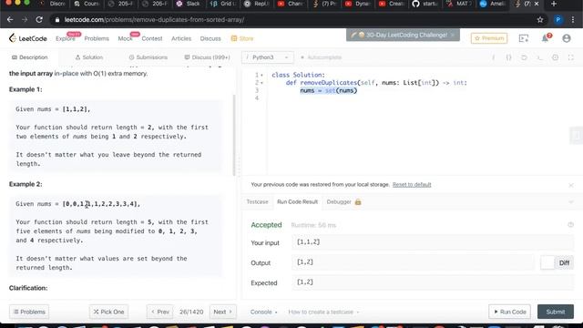This screenshot has width=583, height=328.
Task: Switch to the Description tab
Action: [x=30, y=57]
